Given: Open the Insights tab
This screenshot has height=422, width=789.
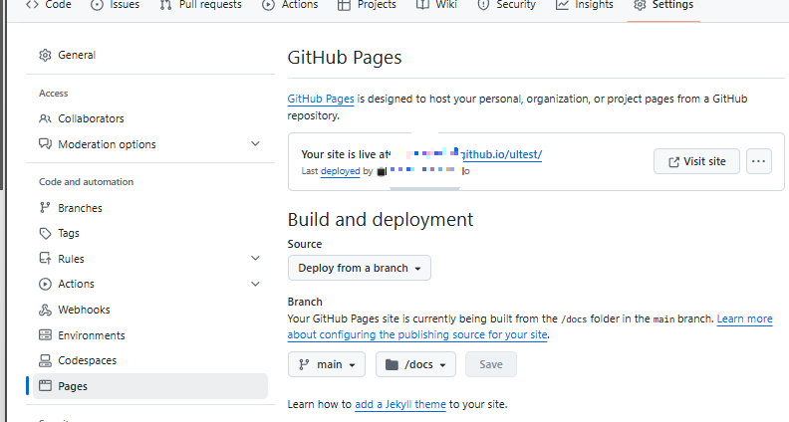Looking at the screenshot, I should pos(585,5).
